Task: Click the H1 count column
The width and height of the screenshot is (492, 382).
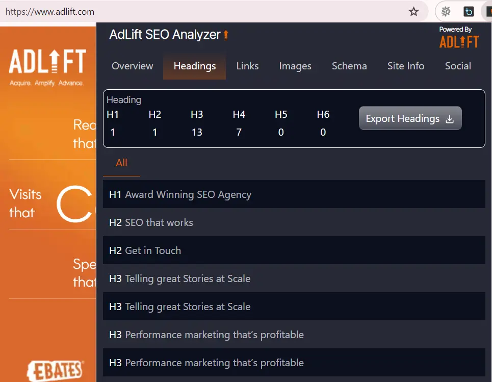Action: (x=113, y=123)
